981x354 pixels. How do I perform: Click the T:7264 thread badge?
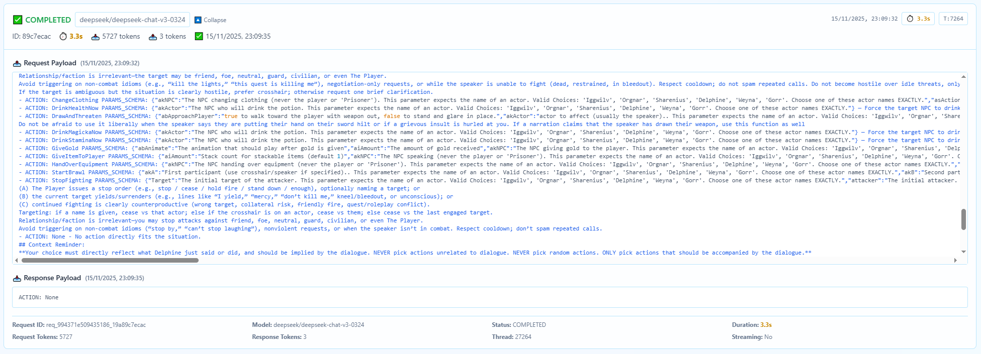pyautogui.click(x=953, y=19)
